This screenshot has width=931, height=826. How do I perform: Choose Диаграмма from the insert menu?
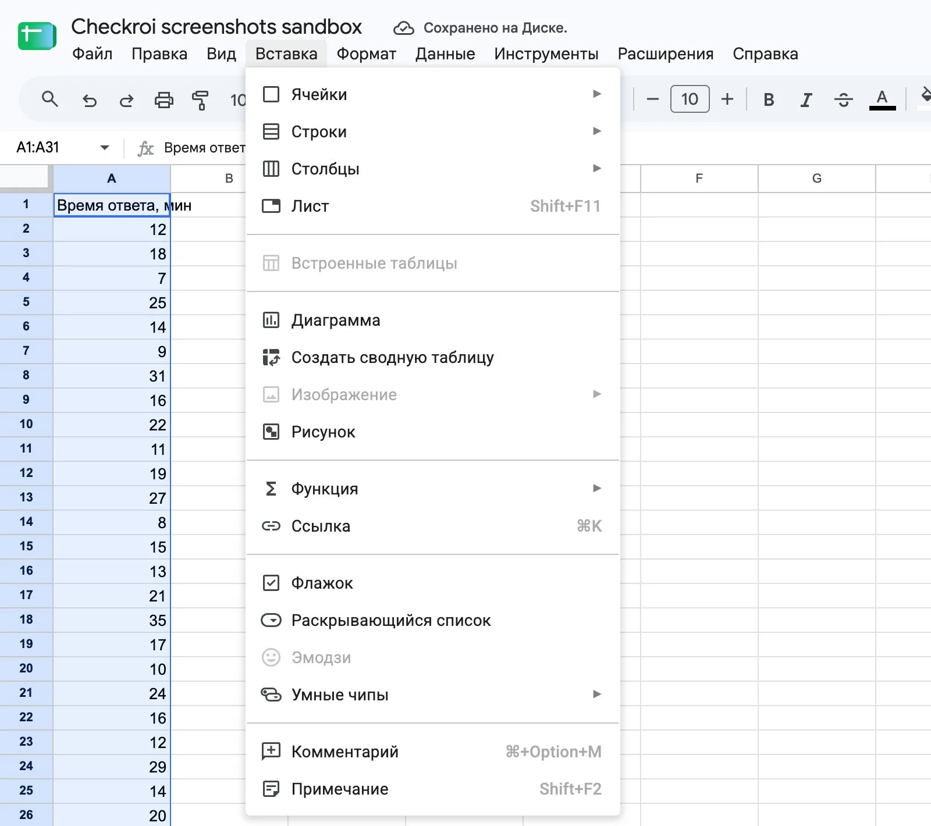(x=432, y=320)
